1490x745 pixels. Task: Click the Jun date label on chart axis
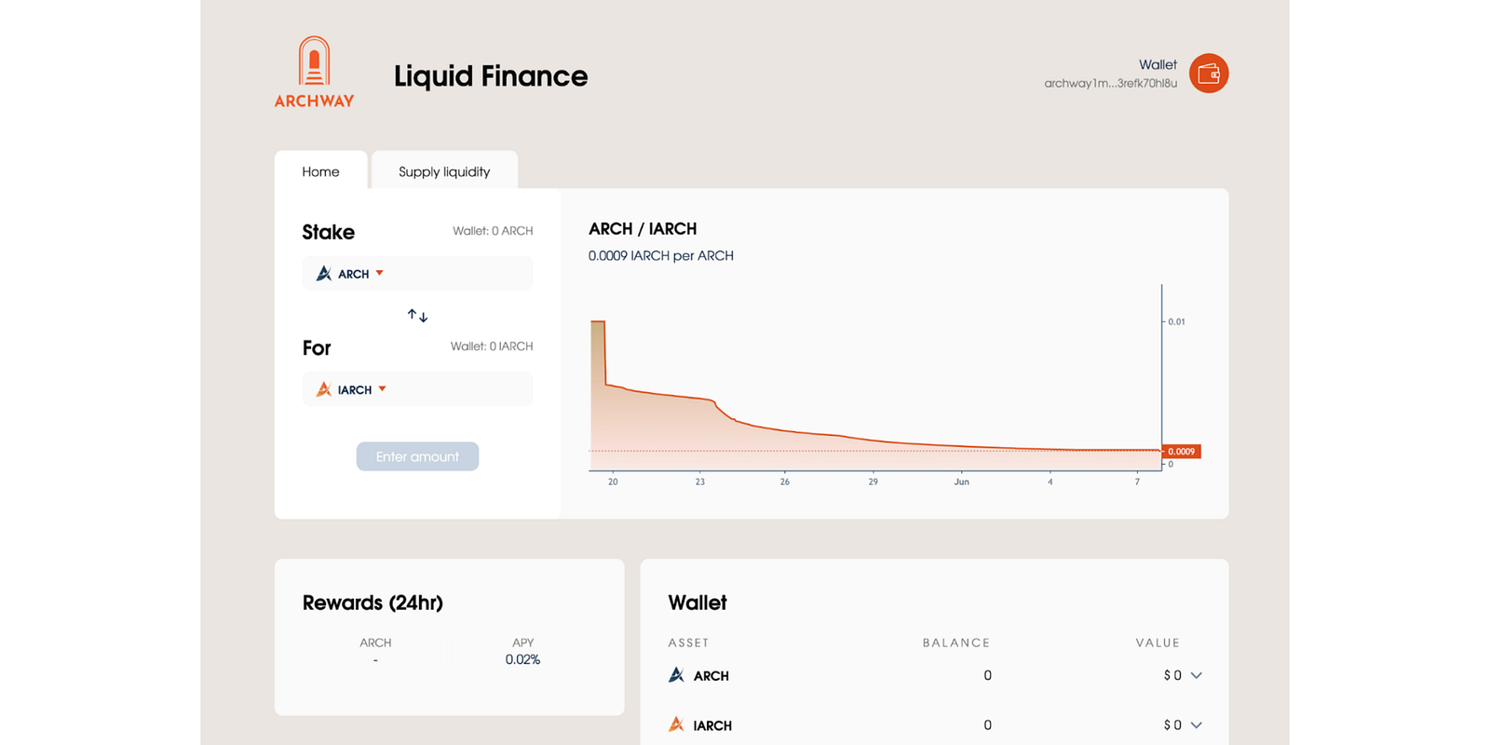[961, 481]
